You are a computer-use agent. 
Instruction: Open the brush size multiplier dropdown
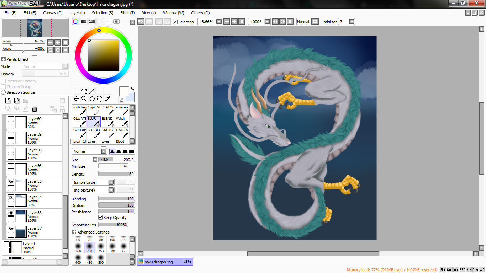tap(95, 160)
